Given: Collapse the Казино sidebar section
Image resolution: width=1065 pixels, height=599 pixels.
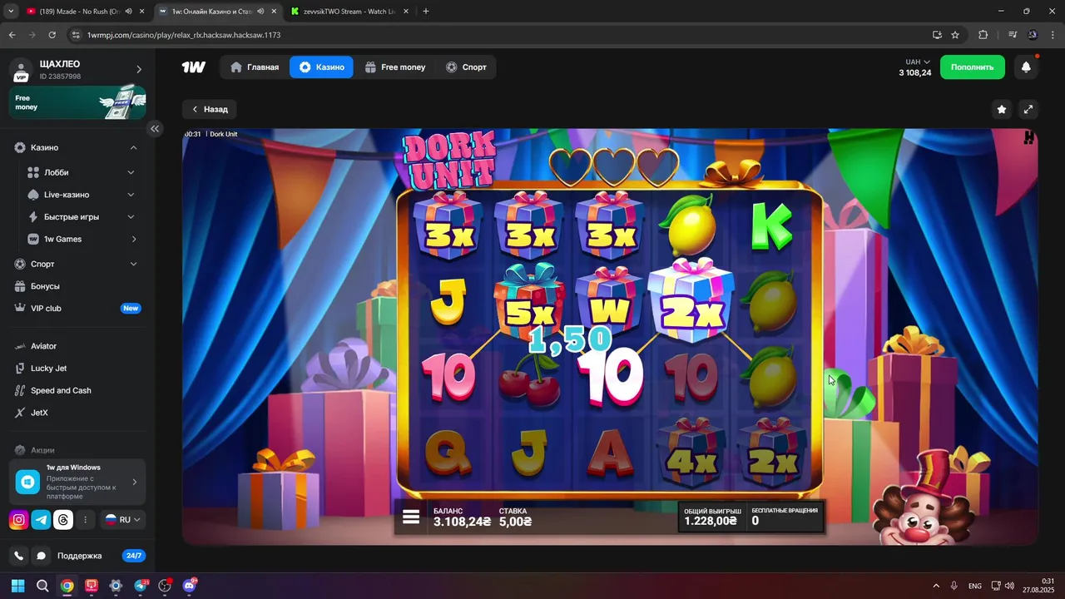Looking at the screenshot, I should click(x=133, y=147).
